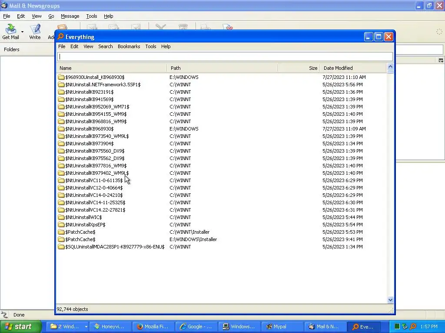Click the scroll down arrow in Everything list
445x333 pixels.
[390, 300]
